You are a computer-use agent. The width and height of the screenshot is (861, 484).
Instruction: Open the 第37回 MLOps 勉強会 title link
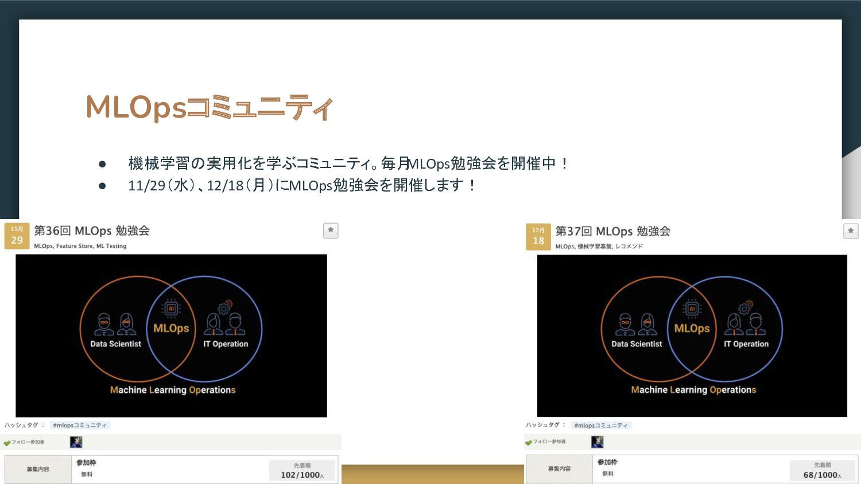(612, 231)
